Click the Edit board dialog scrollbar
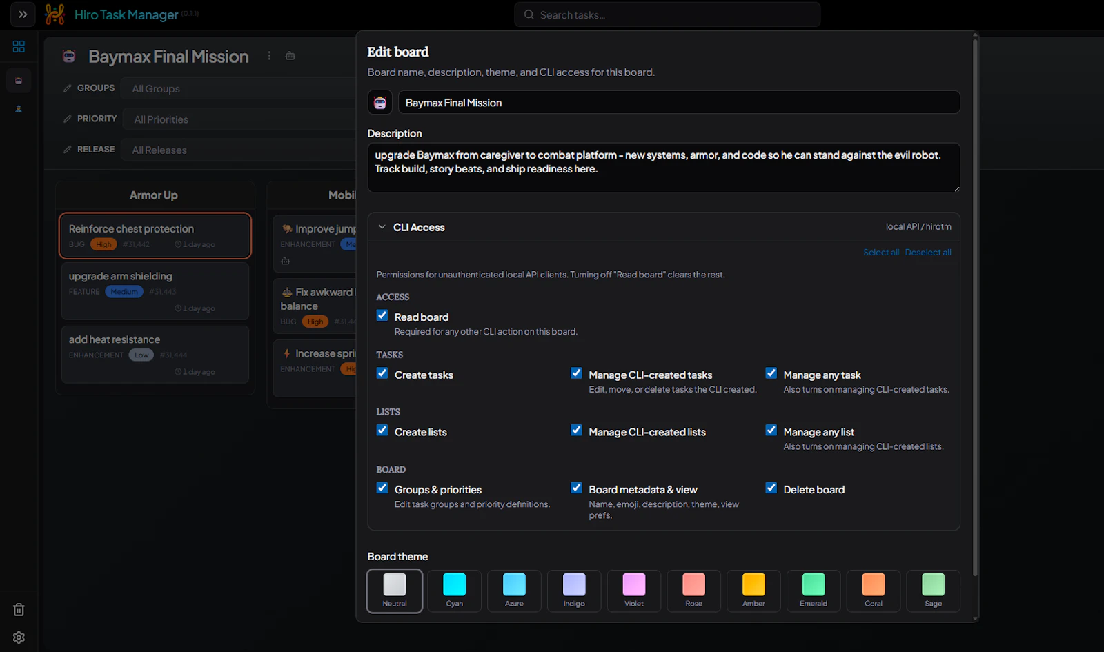 point(975,307)
